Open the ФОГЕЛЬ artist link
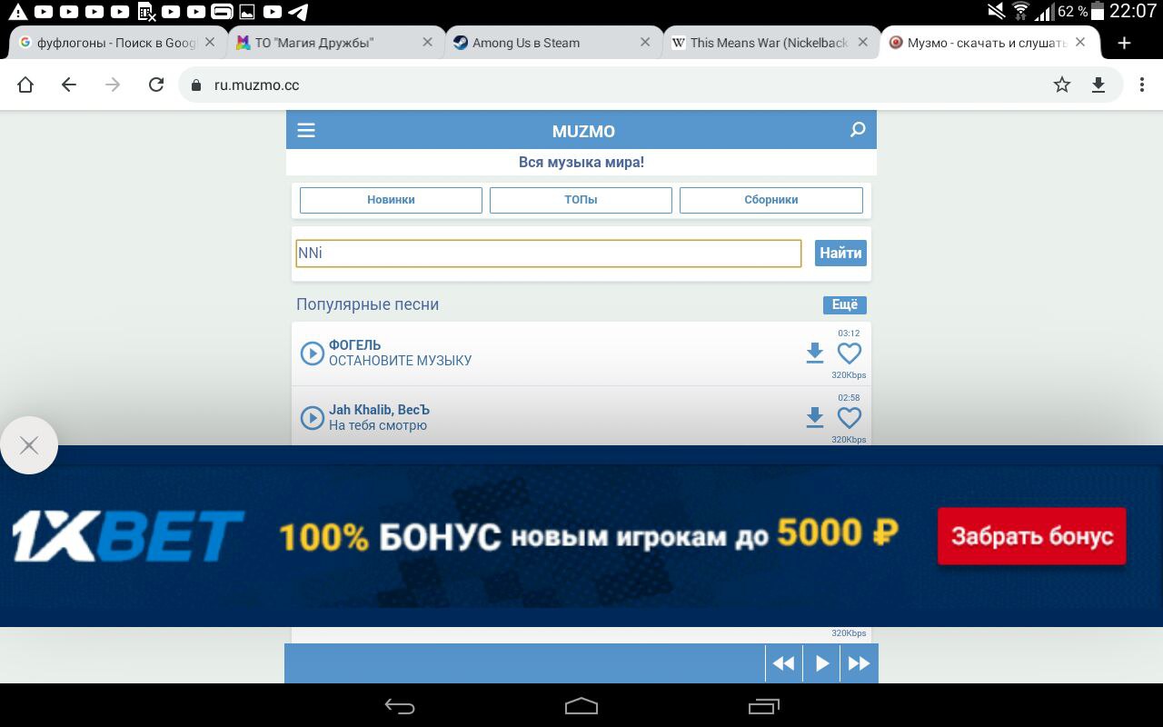This screenshot has width=1163, height=727. click(x=355, y=345)
